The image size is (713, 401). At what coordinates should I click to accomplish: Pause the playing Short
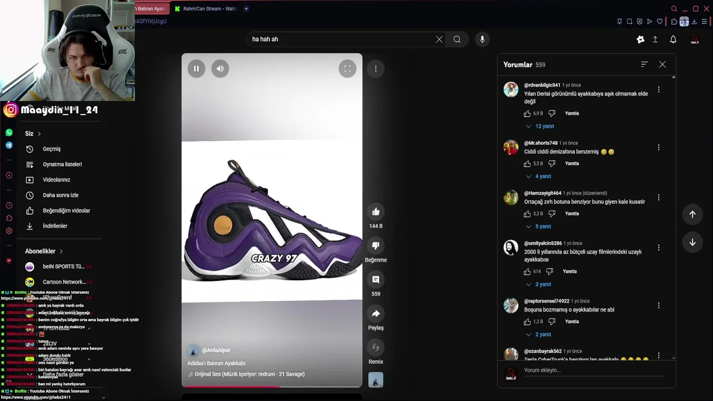(196, 69)
